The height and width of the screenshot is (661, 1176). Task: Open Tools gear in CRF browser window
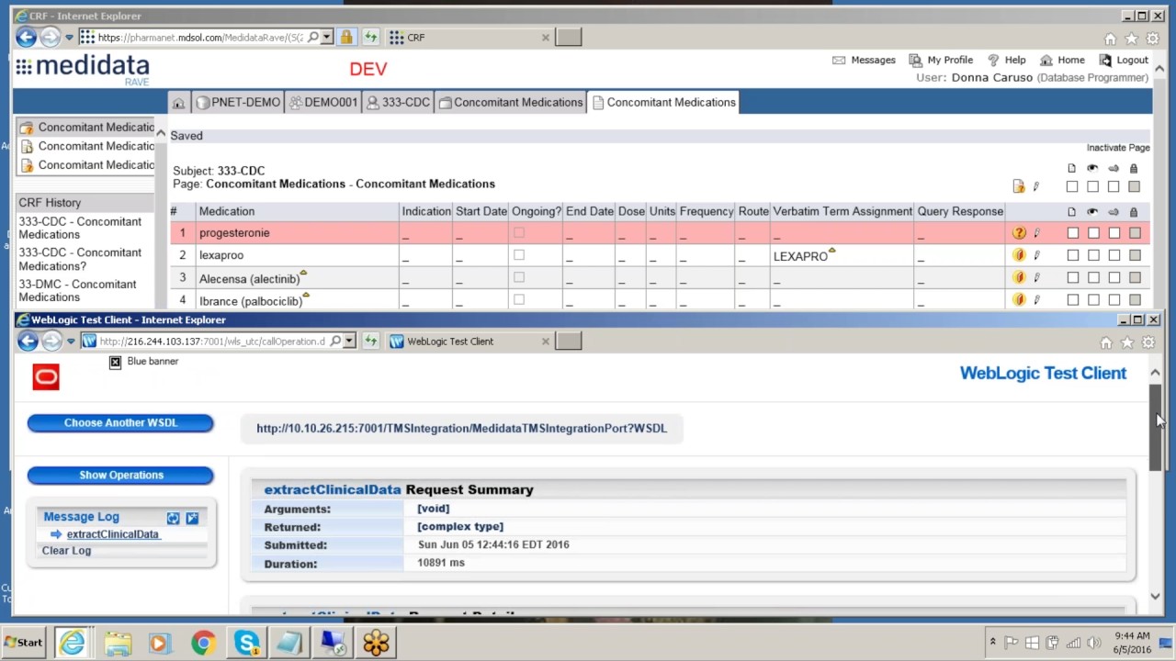(1152, 39)
